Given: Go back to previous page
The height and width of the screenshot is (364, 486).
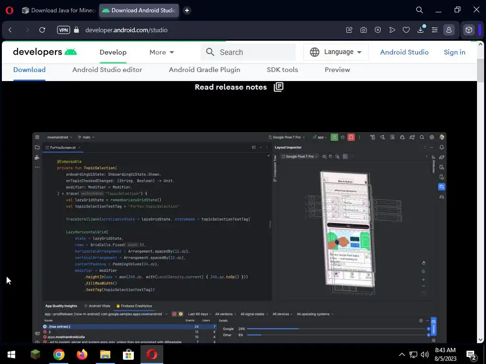Looking at the screenshot, I should pyautogui.click(x=10, y=30).
